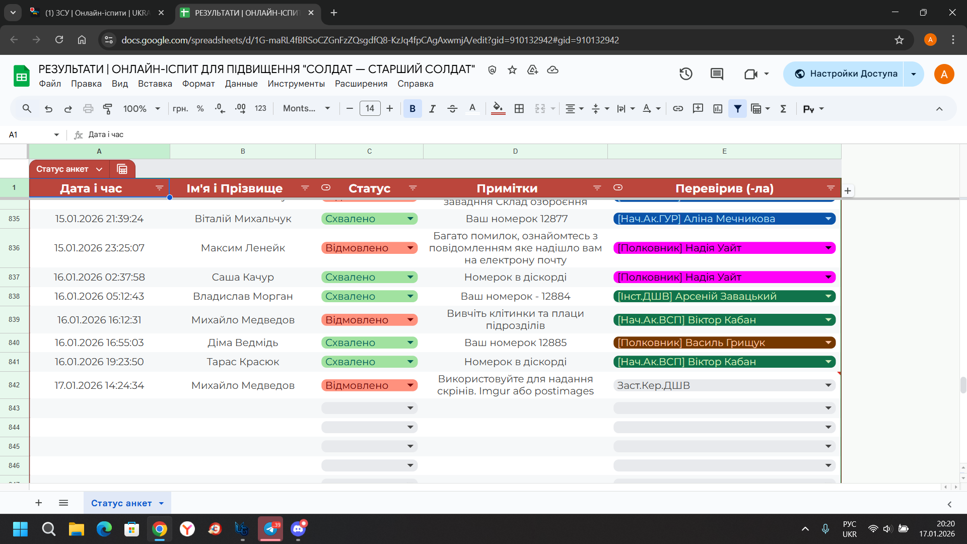Open status dropdown for Віталій Михальчук row
Viewport: 967px width, 544px height.
(410, 219)
